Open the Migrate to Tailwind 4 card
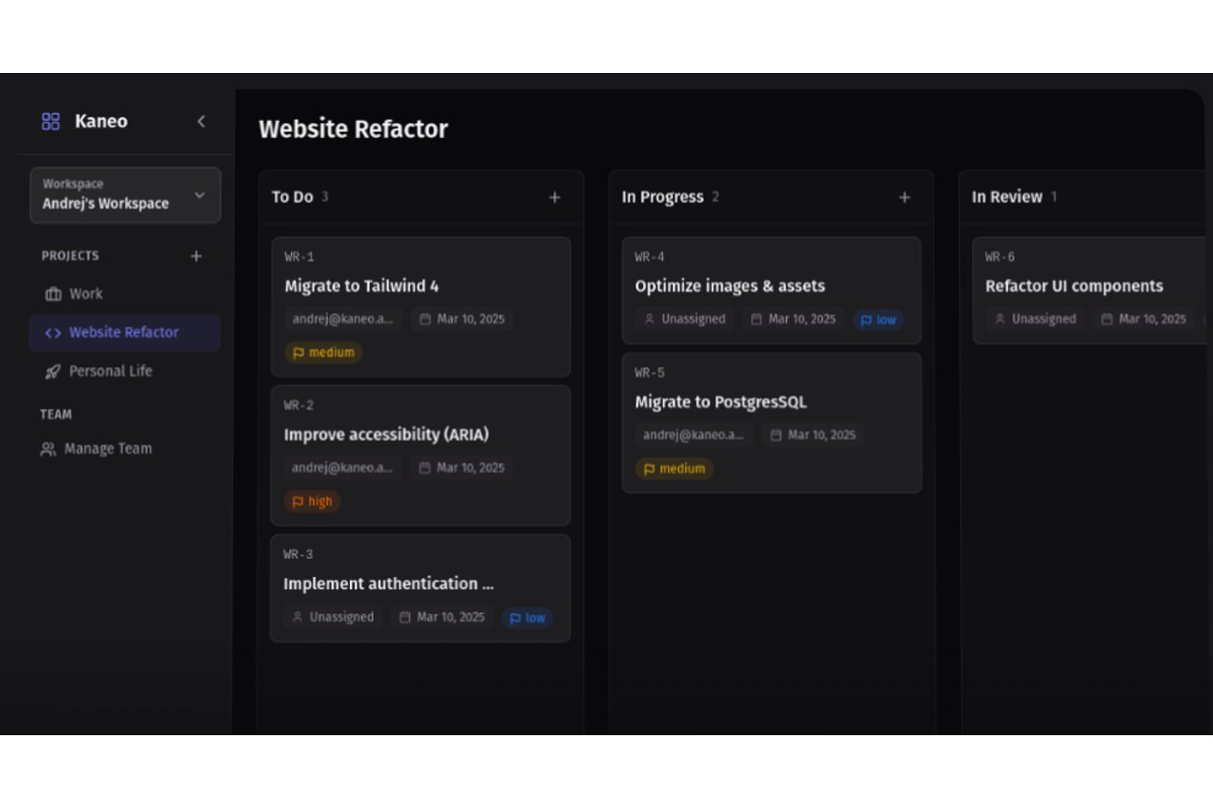Screen dimensions: 1213x809 point(420,307)
